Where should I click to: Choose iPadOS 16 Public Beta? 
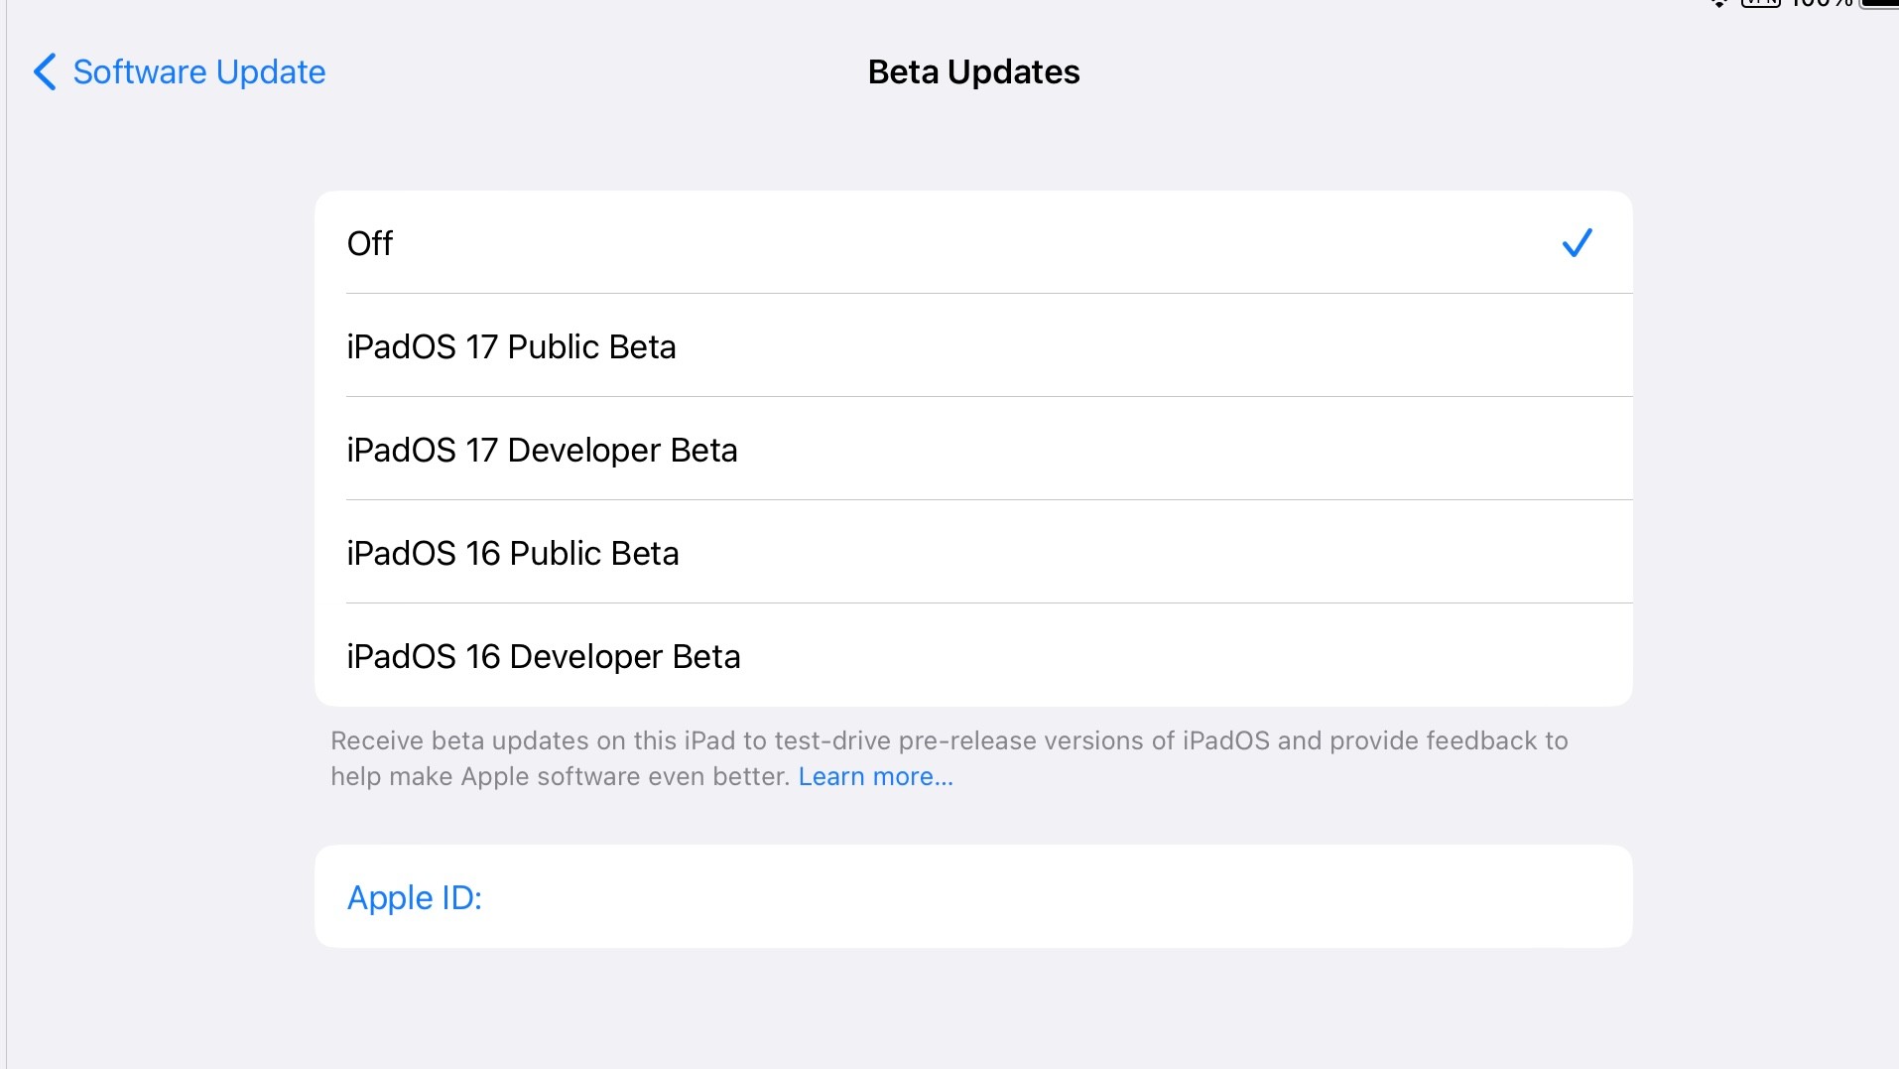973,552
